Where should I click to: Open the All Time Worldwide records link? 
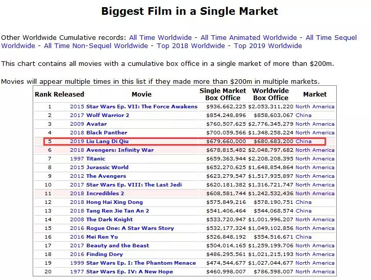(160, 37)
